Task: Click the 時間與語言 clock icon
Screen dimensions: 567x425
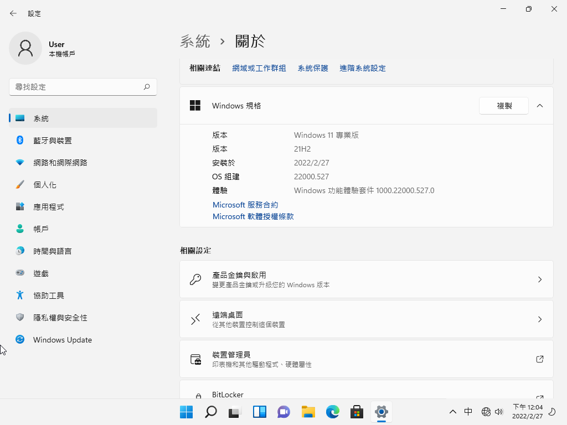Action: (20, 251)
